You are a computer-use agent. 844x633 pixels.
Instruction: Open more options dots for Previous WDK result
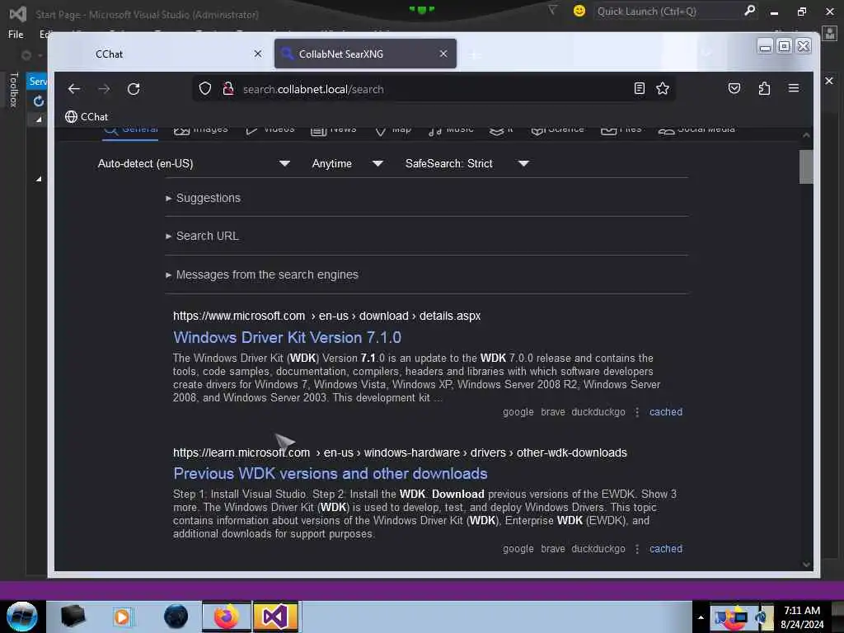coord(637,548)
